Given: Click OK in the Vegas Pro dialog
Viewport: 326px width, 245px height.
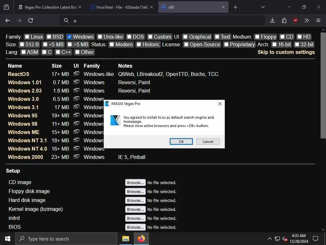Looking at the screenshot, I should (181, 142).
